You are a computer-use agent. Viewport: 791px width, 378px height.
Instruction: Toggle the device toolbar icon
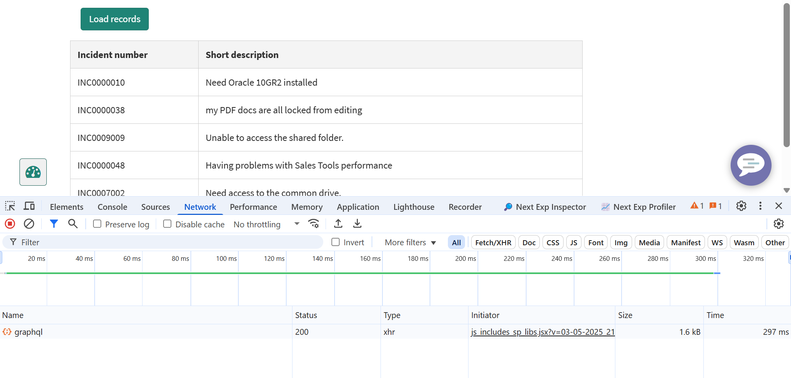[29, 206]
